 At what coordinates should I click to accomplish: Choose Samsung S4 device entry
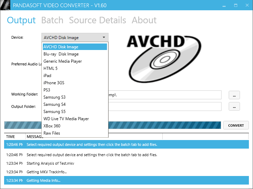[75, 104]
